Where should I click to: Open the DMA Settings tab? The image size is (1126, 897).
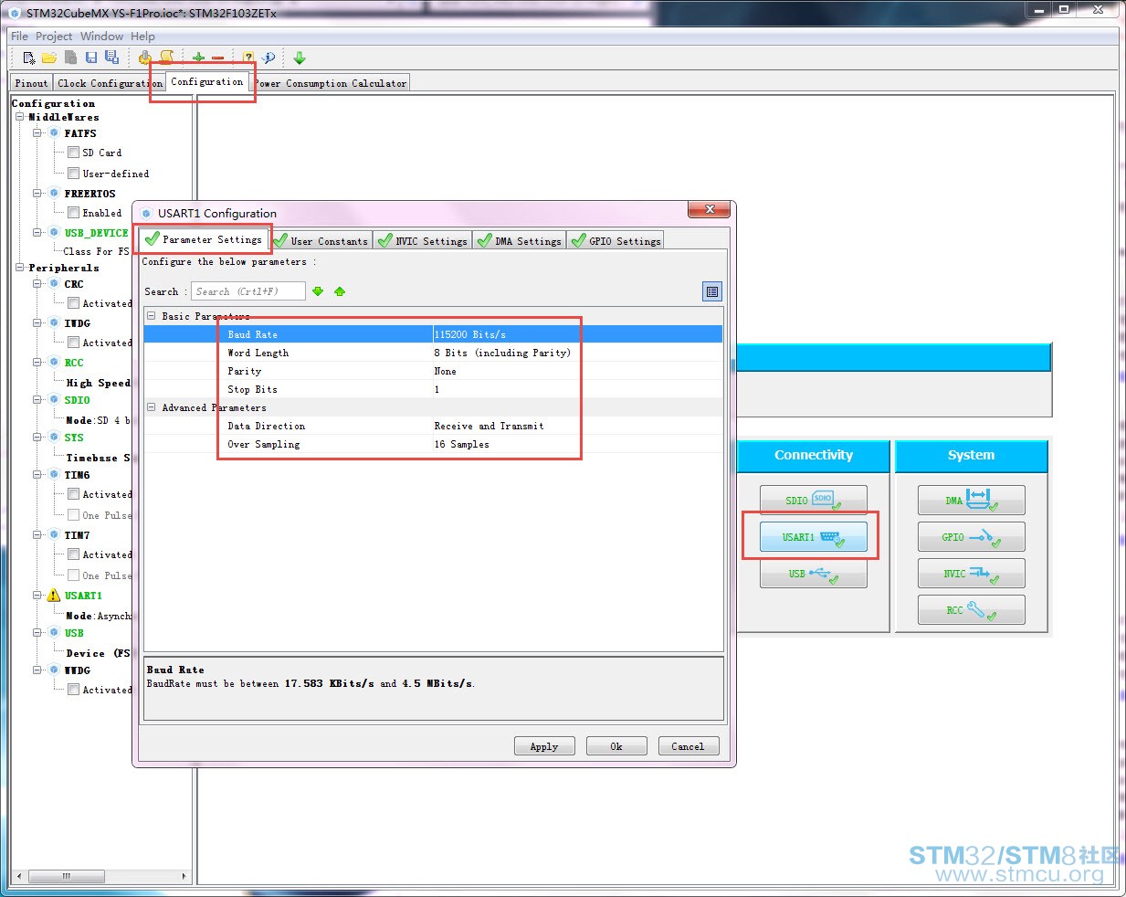pyautogui.click(x=520, y=241)
